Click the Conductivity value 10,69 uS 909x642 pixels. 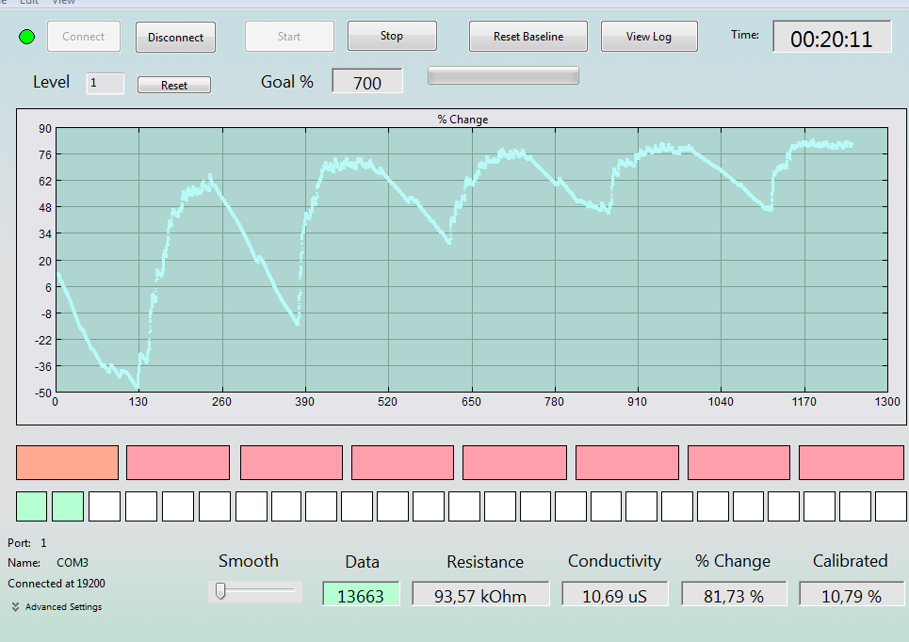(614, 595)
